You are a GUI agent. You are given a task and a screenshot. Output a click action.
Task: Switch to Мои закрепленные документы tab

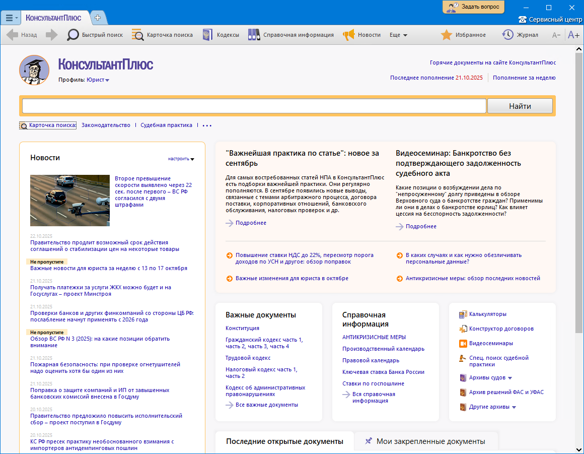(426, 441)
